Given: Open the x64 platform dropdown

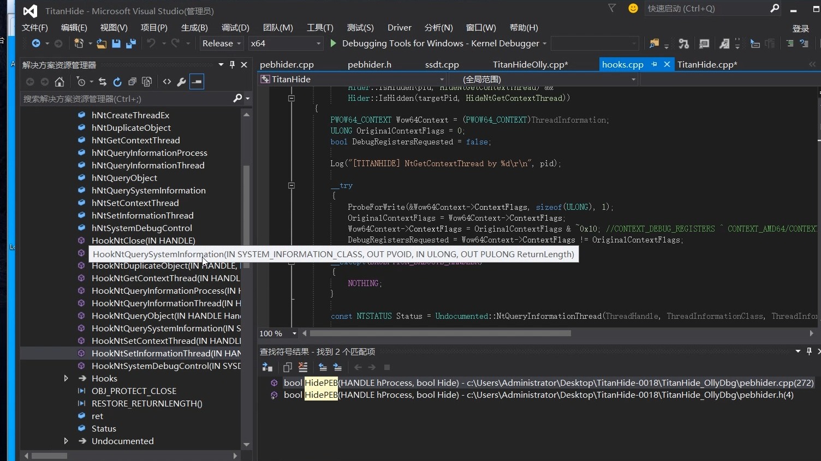Looking at the screenshot, I should [x=285, y=44].
